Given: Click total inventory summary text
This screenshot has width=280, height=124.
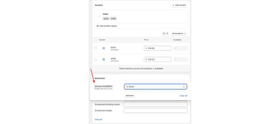Looking at the screenshot, I should 141,69.
